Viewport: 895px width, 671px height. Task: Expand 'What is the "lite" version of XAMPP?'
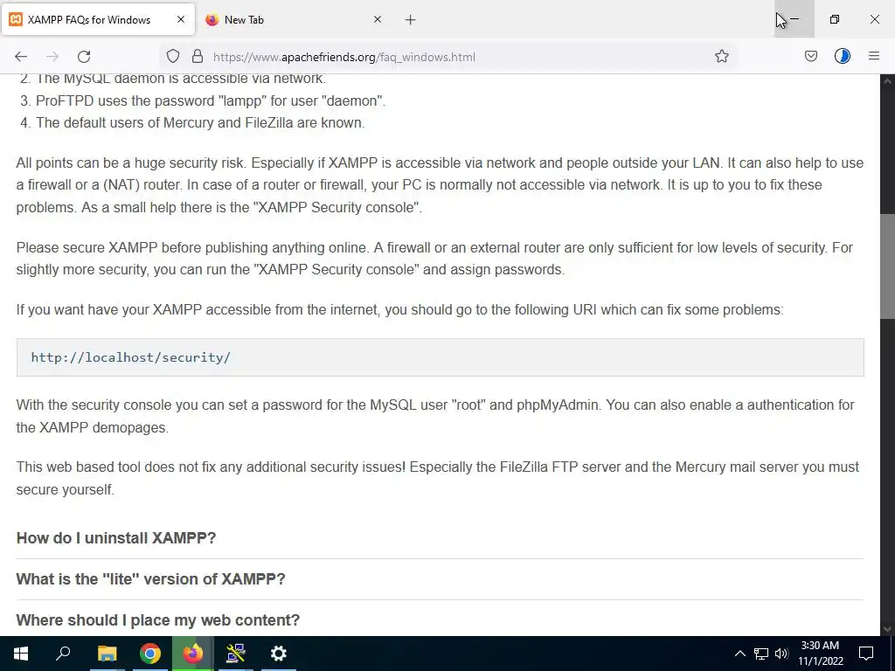click(150, 579)
